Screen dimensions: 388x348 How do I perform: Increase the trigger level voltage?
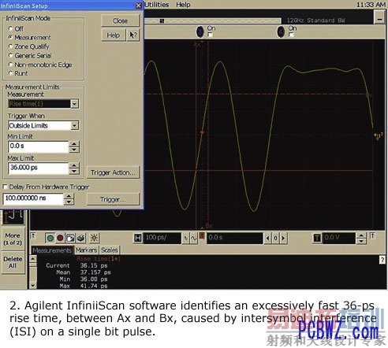point(361,235)
